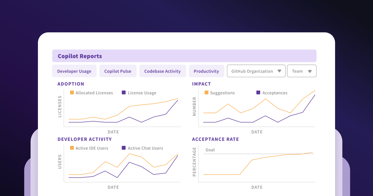Click the Suggestions legend text
Screen dimensions: 373x196
[223, 93]
